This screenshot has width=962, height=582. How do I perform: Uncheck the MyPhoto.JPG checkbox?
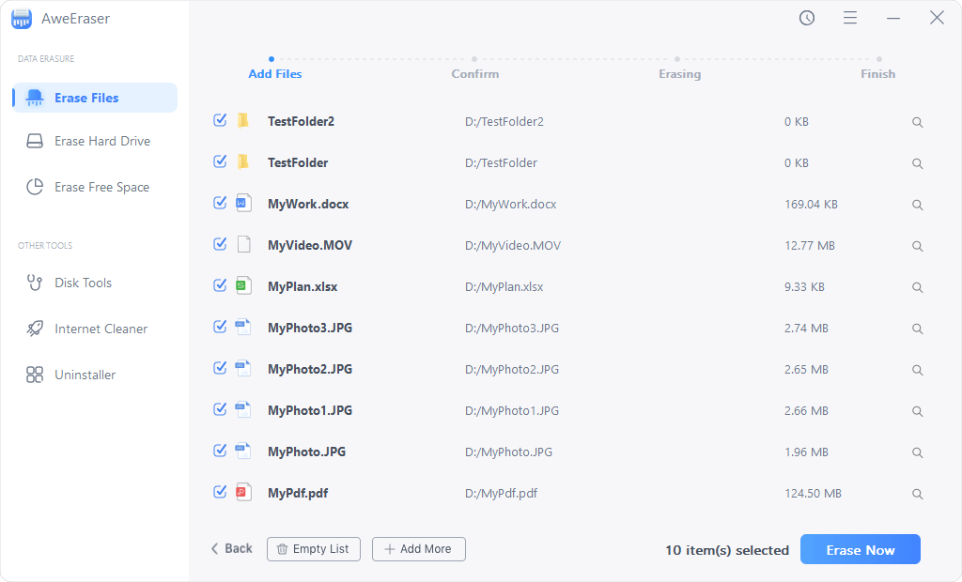click(x=220, y=451)
